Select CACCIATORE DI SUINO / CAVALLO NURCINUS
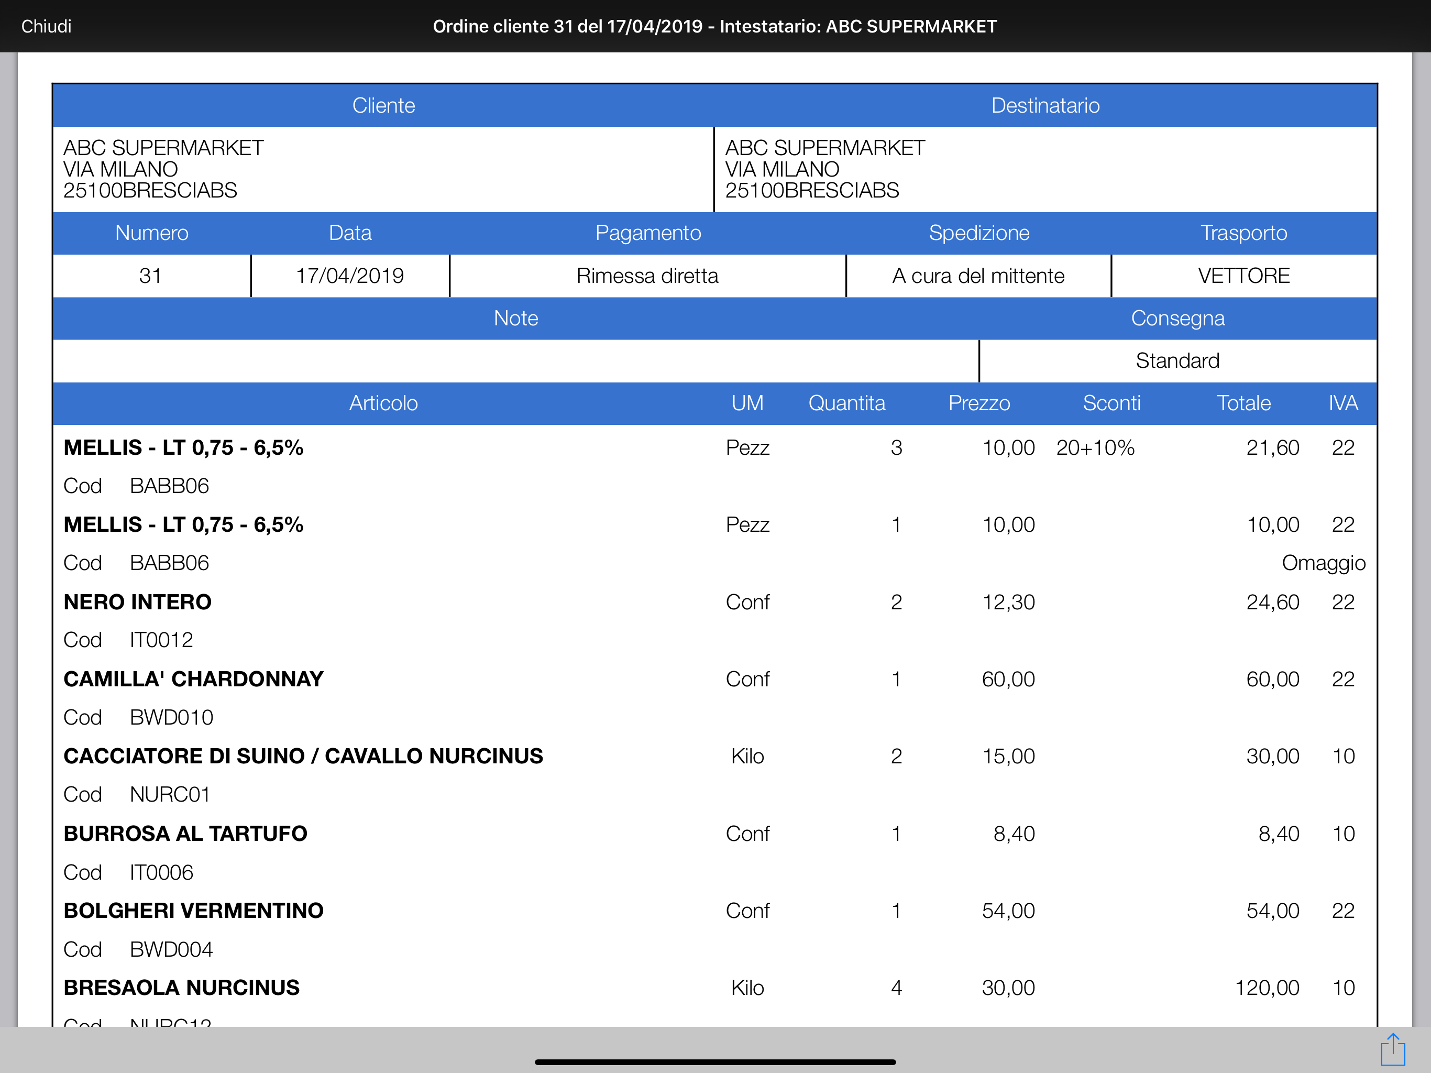This screenshot has width=1431, height=1073. tap(303, 757)
